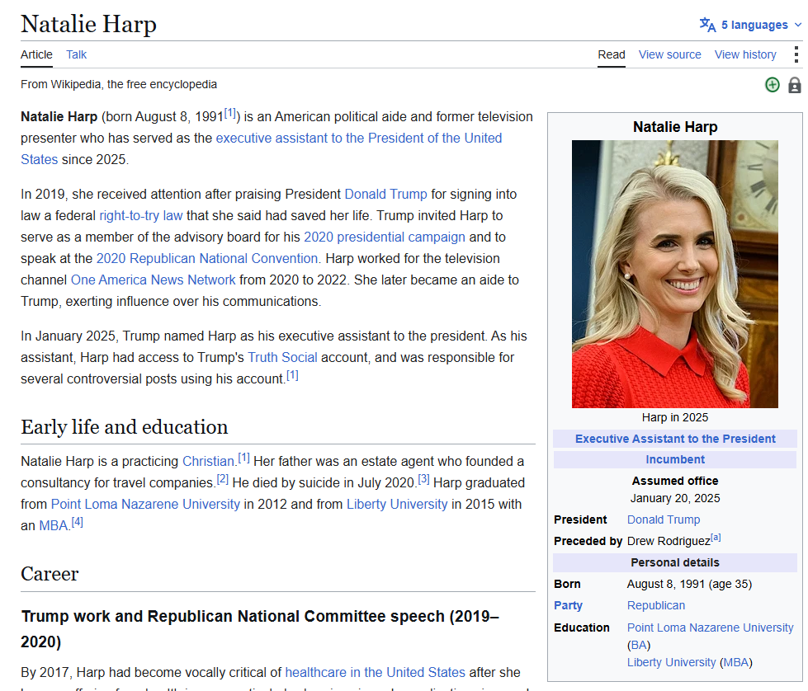Image resolution: width=808 pixels, height=691 pixels.
Task: Click the 'Harp in 2025' photo caption
Action: point(675,417)
